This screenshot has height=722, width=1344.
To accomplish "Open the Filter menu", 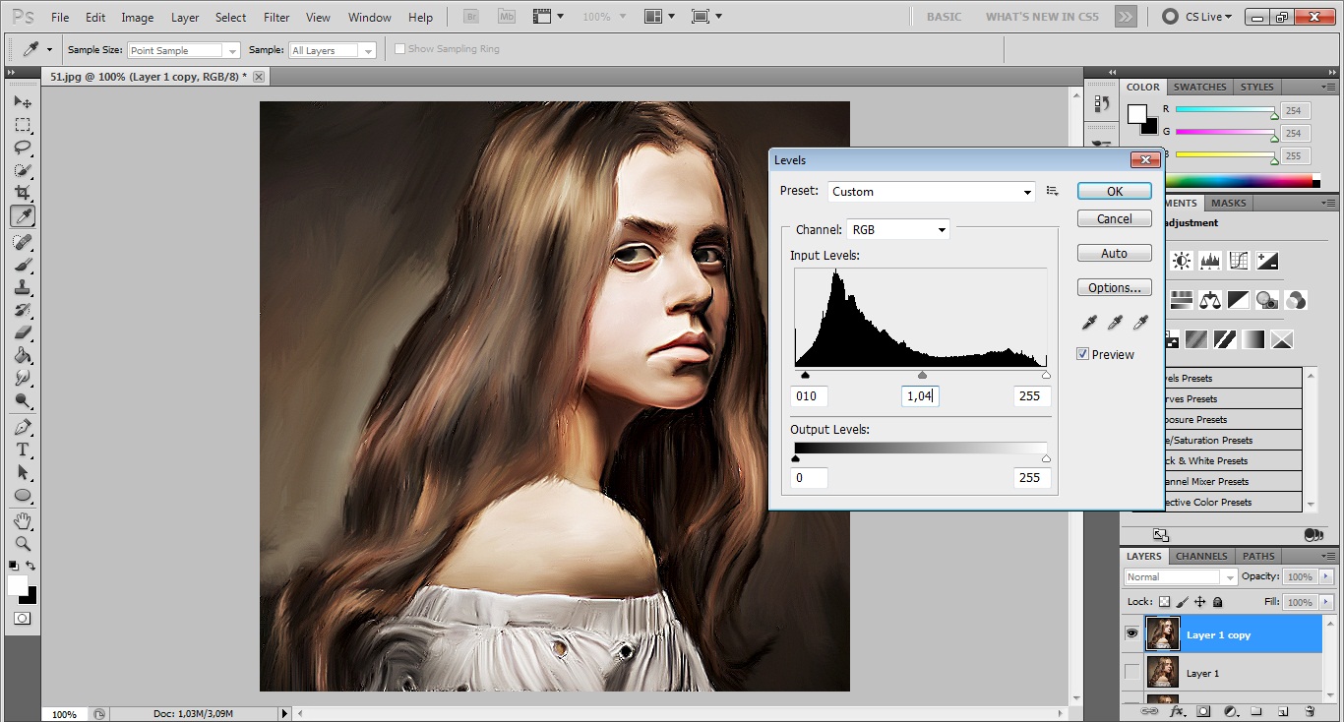I will pos(276,18).
